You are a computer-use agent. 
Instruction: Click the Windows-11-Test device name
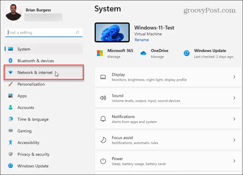click(x=154, y=28)
